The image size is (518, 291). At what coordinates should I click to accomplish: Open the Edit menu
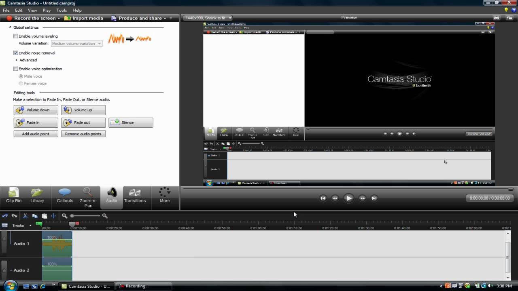(x=19, y=10)
